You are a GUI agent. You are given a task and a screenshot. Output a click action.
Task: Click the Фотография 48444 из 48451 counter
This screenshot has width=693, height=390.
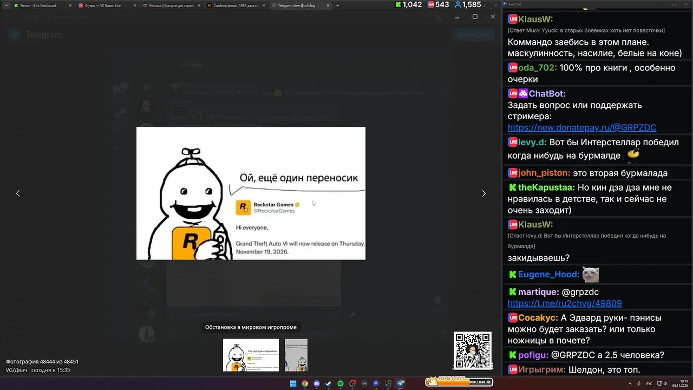point(42,361)
